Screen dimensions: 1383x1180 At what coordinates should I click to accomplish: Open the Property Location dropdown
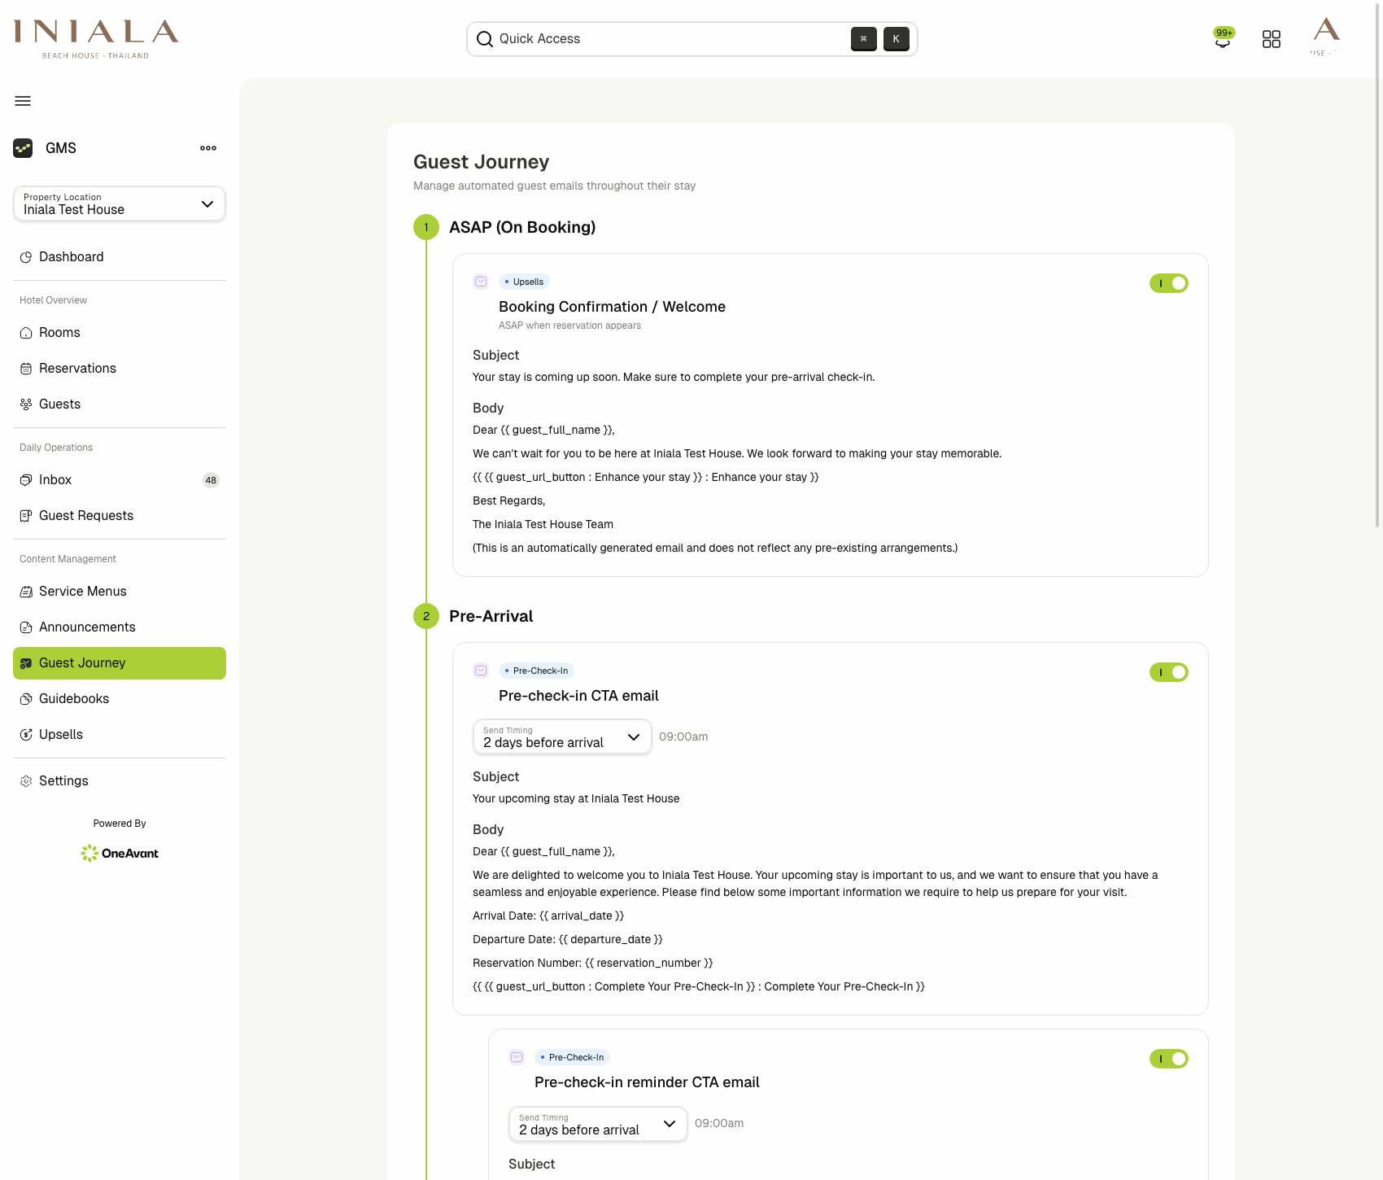[x=119, y=203]
